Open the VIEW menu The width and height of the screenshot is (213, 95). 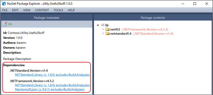pyautogui.click(x=27, y=10)
